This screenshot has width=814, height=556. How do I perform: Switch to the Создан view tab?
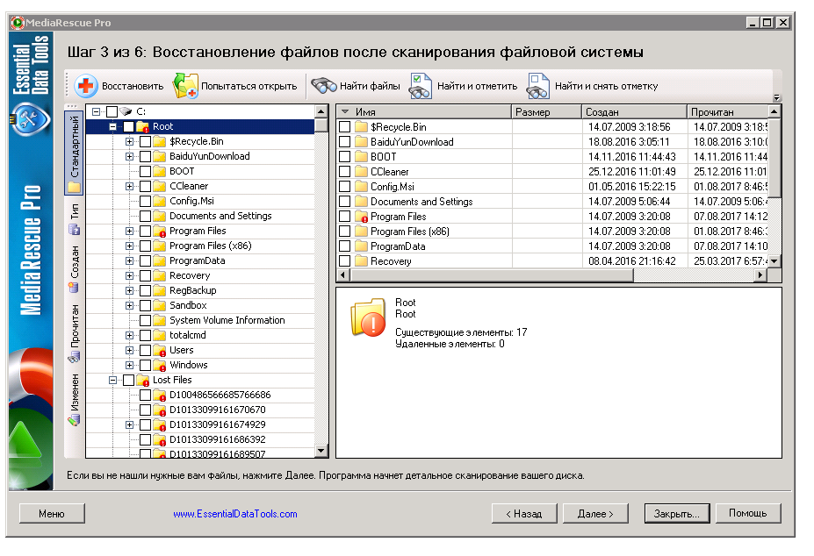tap(75, 269)
